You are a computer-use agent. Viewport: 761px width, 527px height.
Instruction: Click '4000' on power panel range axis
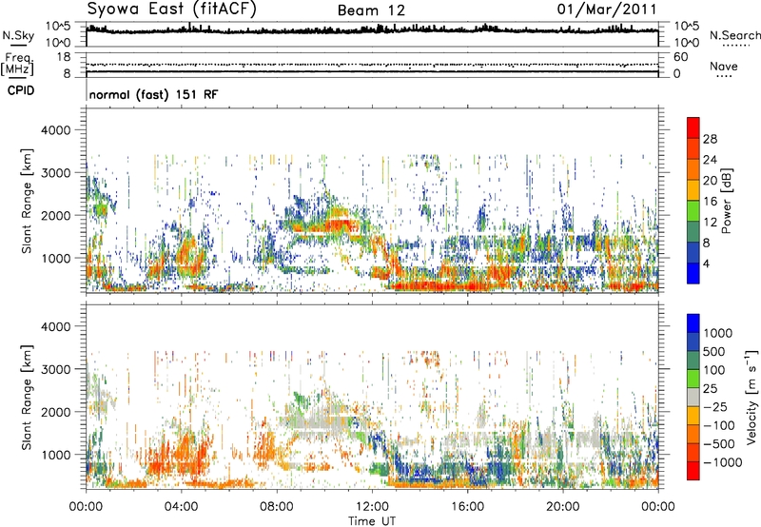55,130
